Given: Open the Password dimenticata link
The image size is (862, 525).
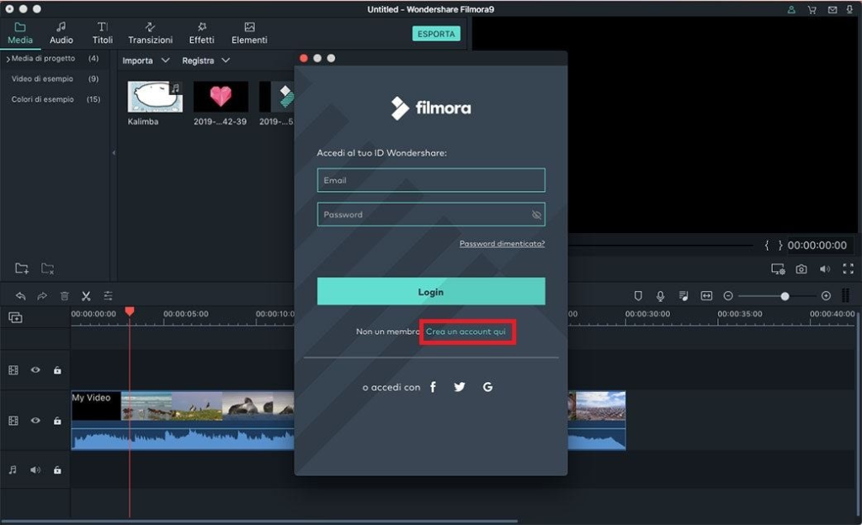Looking at the screenshot, I should (502, 243).
